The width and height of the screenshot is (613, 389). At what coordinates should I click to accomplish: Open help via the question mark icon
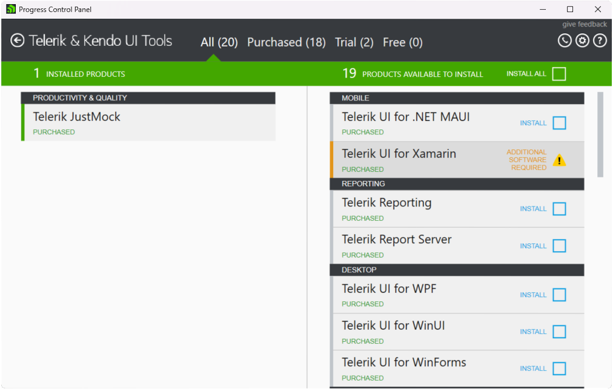point(600,40)
